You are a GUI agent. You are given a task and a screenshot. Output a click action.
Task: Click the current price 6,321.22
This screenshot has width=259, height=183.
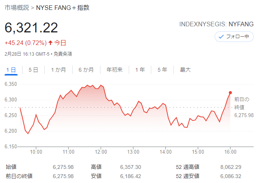pos(31,28)
